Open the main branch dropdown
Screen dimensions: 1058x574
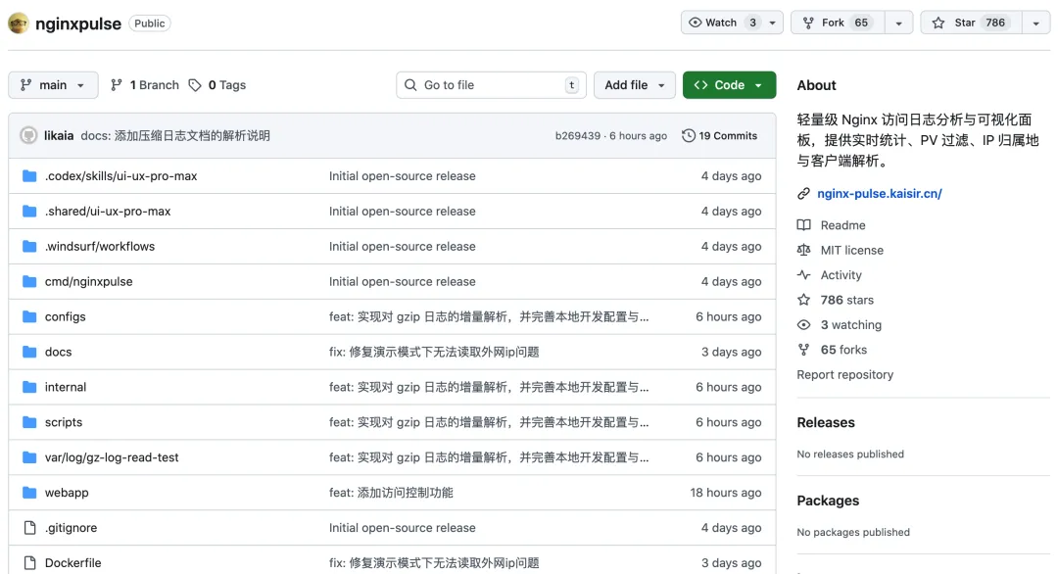pyautogui.click(x=53, y=85)
